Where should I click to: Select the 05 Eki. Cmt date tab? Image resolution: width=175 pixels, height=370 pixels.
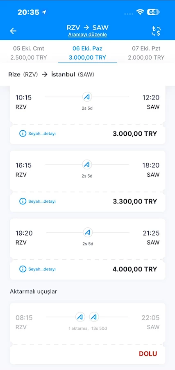tap(29, 53)
